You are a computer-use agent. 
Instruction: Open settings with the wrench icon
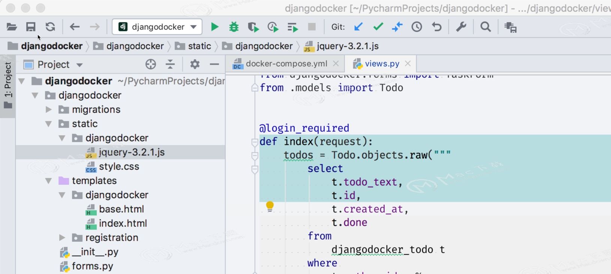coord(461,27)
